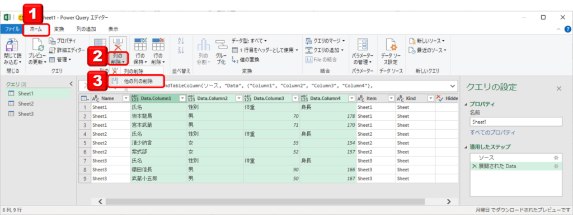The height and width of the screenshot is (215, 573).
Task: Click the table menu icon in the grid corner
Action: [84, 98]
